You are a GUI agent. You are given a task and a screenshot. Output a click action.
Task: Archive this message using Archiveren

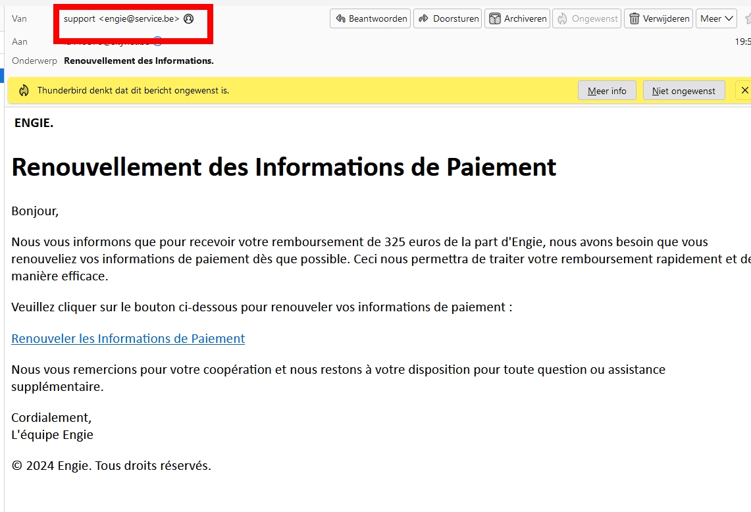[x=517, y=18]
